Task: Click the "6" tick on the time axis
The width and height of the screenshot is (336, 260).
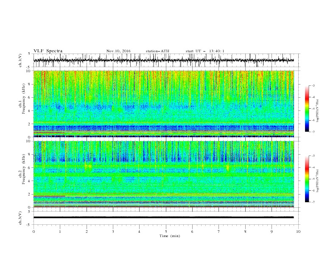Action: click(x=192, y=232)
